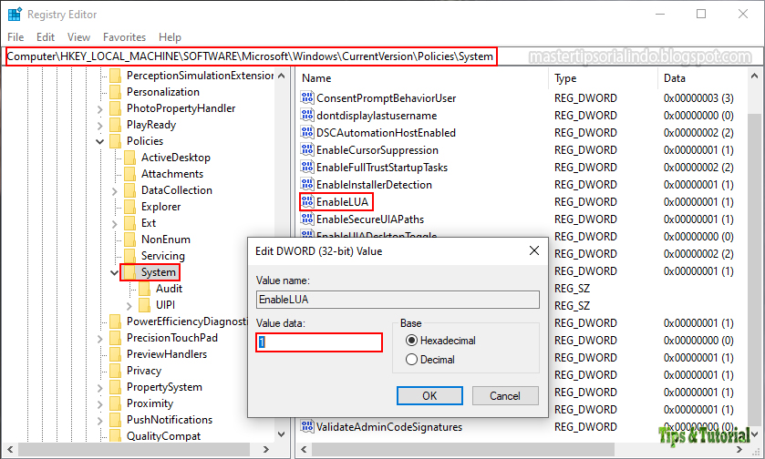The width and height of the screenshot is (765, 459).
Task: Click the Registry Editor app icon in title bar
Action: [x=15, y=15]
